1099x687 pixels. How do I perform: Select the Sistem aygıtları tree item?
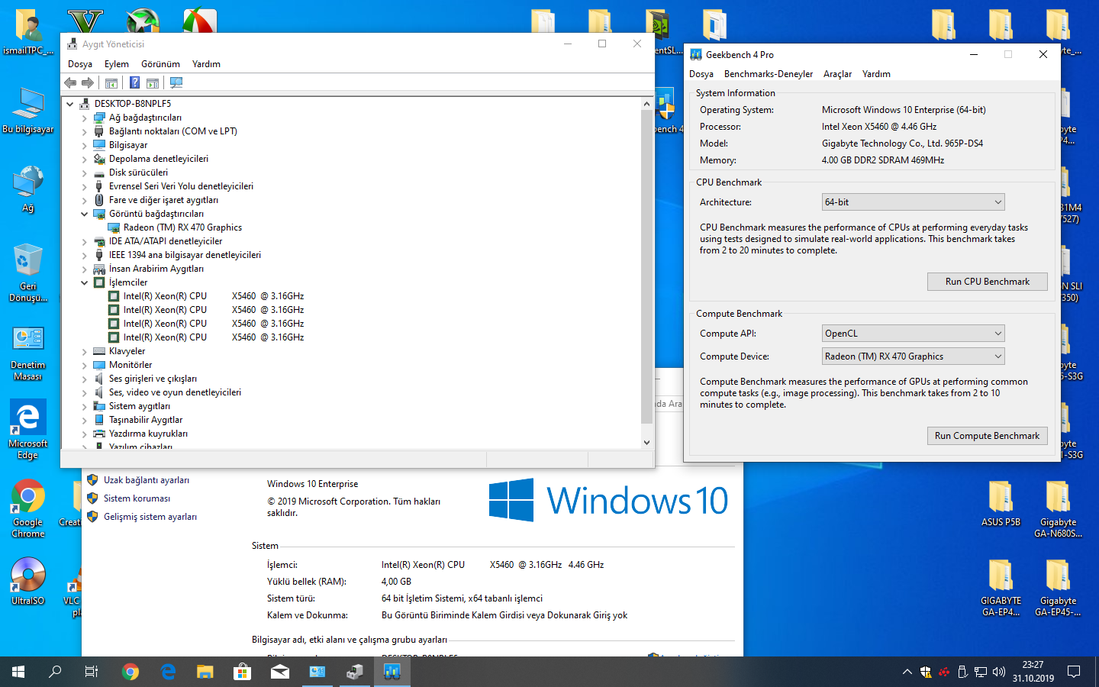[x=140, y=406]
